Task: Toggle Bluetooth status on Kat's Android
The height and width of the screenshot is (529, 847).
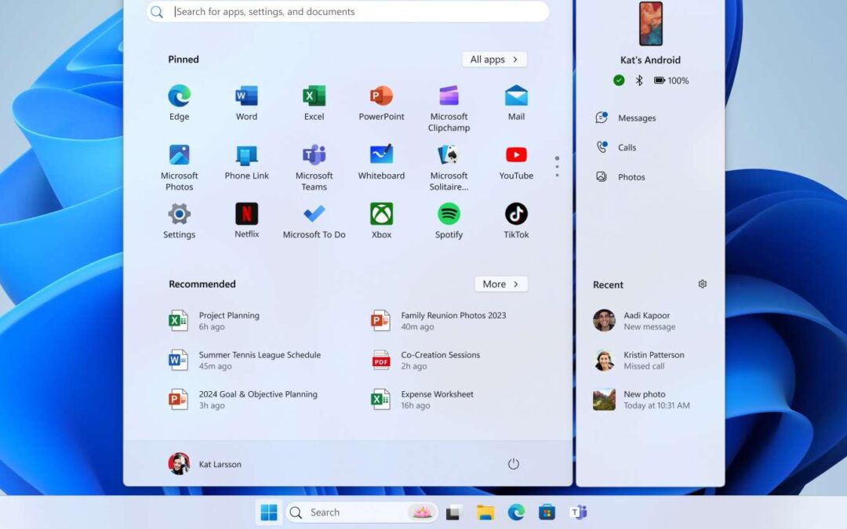Action: pos(638,79)
